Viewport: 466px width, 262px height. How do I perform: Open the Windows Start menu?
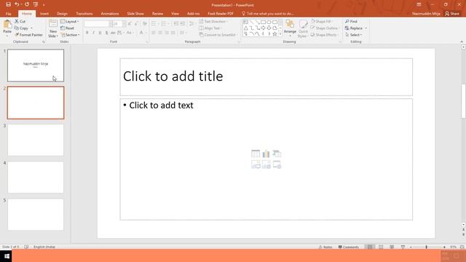point(7,256)
